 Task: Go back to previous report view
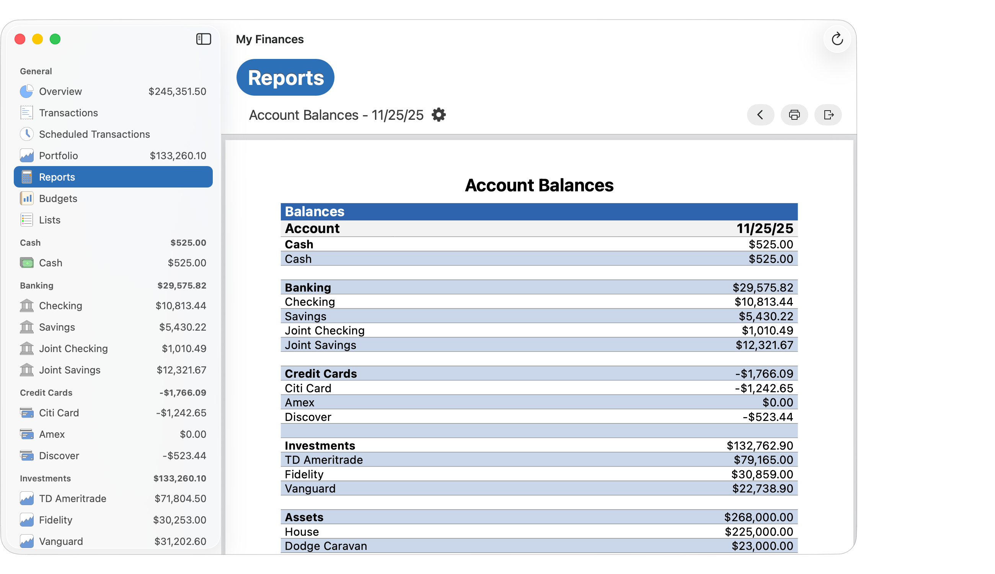760,115
